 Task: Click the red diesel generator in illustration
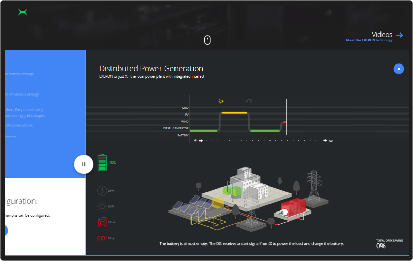293,207
